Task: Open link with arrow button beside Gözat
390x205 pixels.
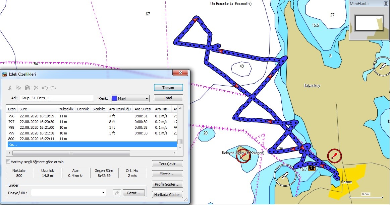Action: point(117,193)
